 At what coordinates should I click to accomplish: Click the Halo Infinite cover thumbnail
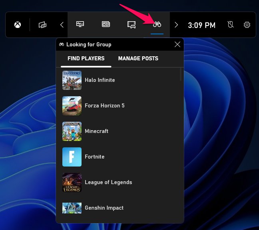[72, 80]
